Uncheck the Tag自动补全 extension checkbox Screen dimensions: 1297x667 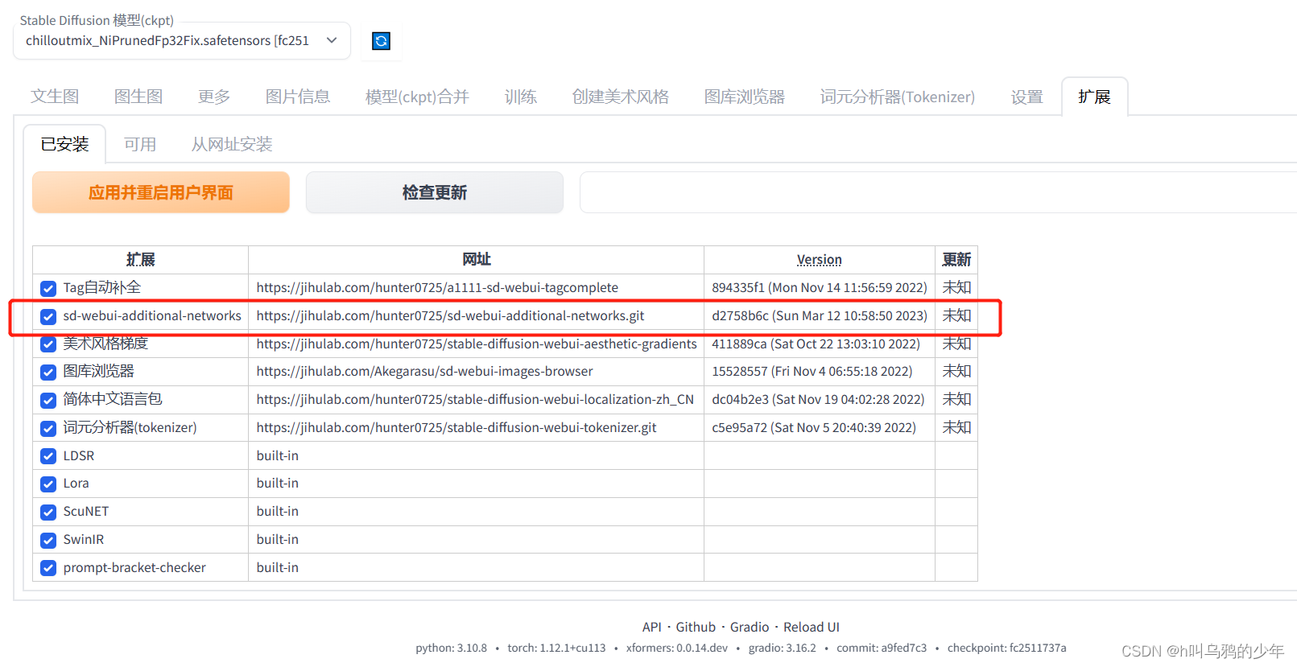tap(48, 288)
